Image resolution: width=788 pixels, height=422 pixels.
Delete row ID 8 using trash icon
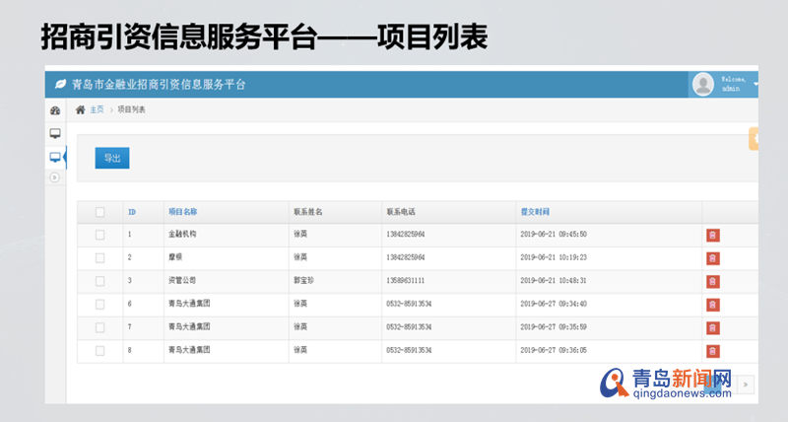[x=712, y=350]
